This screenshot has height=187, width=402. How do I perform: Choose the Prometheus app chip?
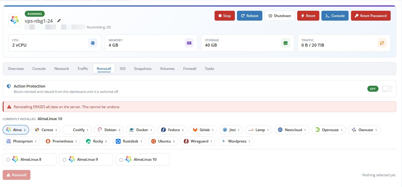(61, 141)
